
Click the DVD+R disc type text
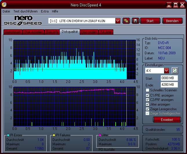[163, 43]
